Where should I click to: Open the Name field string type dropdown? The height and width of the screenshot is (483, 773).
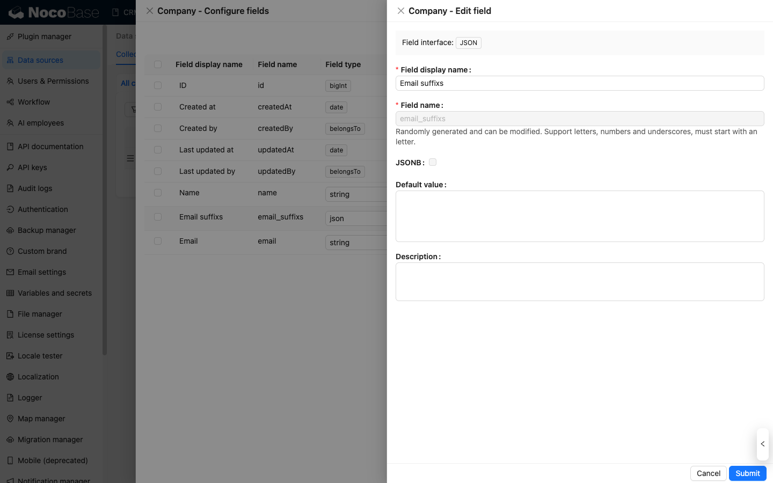coord(355,194)
